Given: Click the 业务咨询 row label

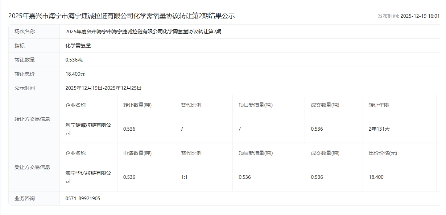Looking at the screenshot, I should click(25, 198).
